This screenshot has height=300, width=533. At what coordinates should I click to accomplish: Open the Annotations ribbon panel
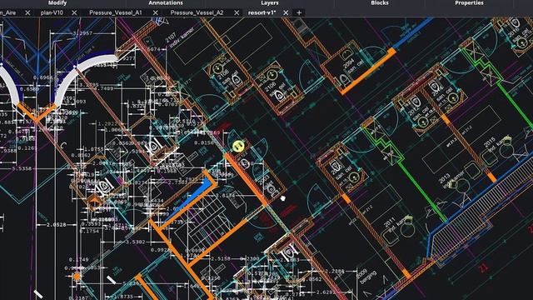(x=166, y=2)
